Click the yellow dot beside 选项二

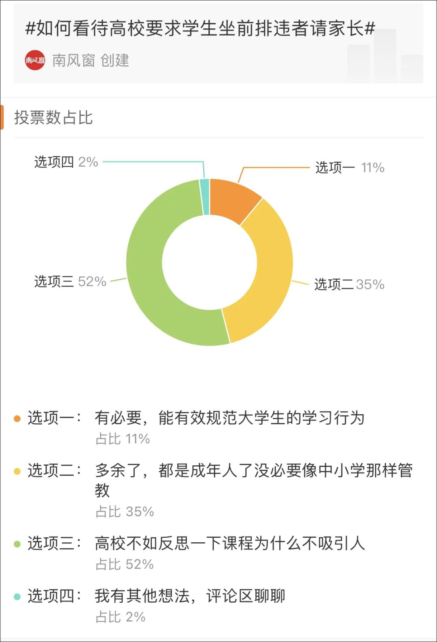pyautogui.click(x=17, y=471)
